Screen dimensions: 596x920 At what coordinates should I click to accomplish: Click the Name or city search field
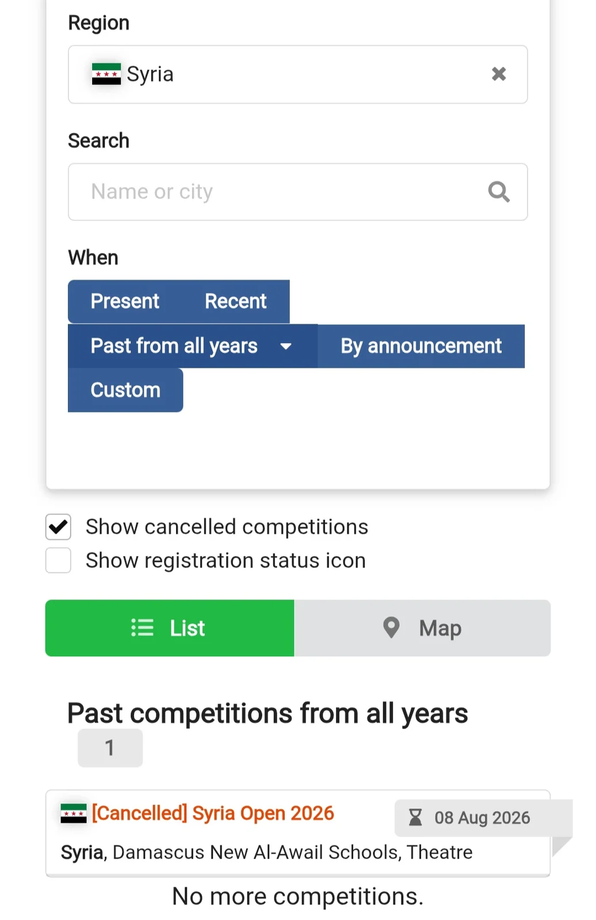(x=298, y=192)
